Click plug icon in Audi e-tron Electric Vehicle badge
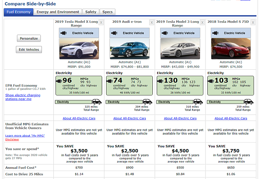The image size is (260, 179). click(114, 33)
